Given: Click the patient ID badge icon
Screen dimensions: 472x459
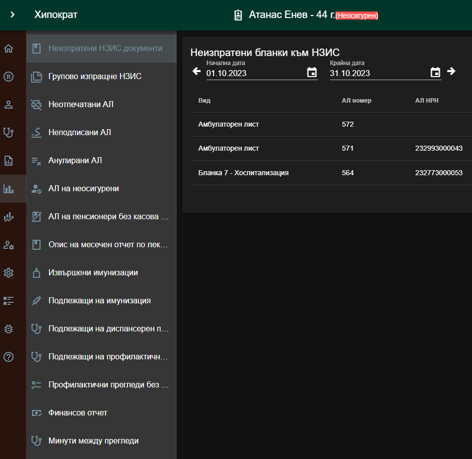Looking at the screenshot, I should [x=238, y=15].
